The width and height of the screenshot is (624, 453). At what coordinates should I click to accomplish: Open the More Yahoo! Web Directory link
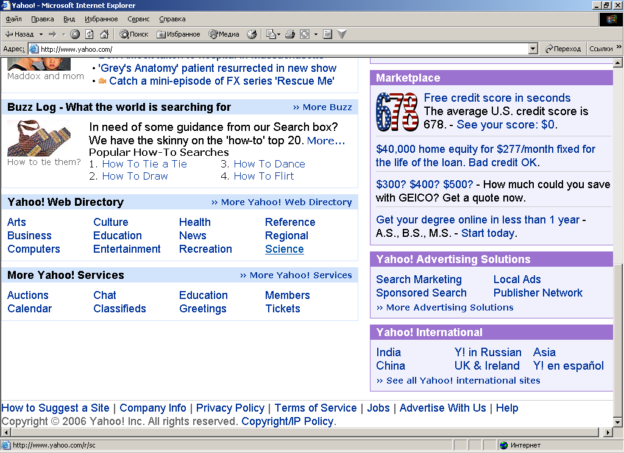pyautogui.click(x=282, y=202)
